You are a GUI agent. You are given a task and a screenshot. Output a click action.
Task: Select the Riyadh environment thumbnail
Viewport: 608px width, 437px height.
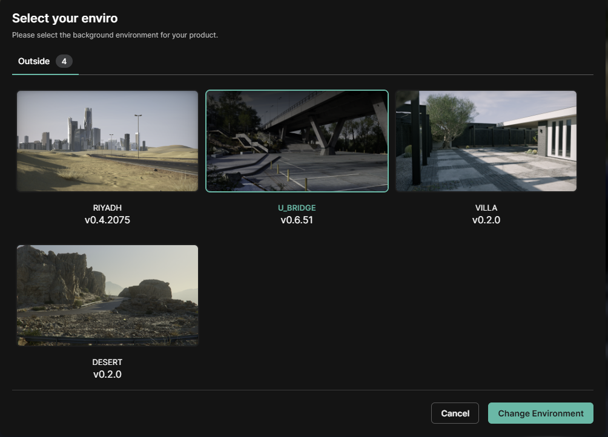[107, 141]
